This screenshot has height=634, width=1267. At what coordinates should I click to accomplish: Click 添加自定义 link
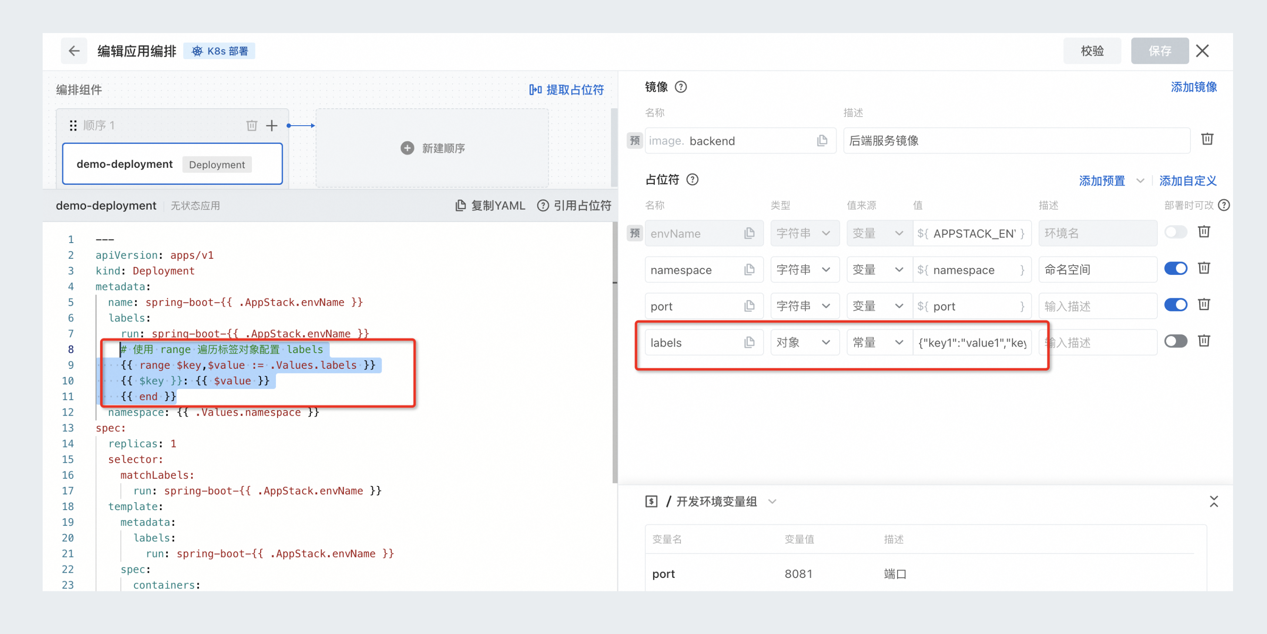(1188, 181)
